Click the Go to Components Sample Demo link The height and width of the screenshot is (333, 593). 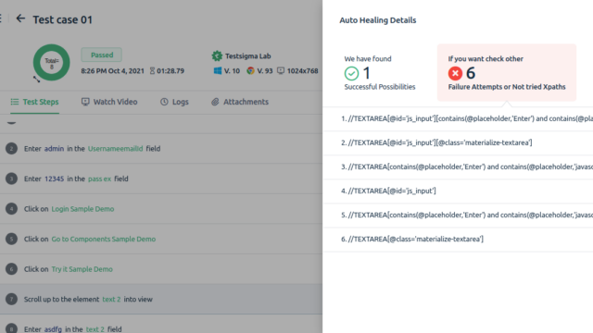click(x=104, y=239)
